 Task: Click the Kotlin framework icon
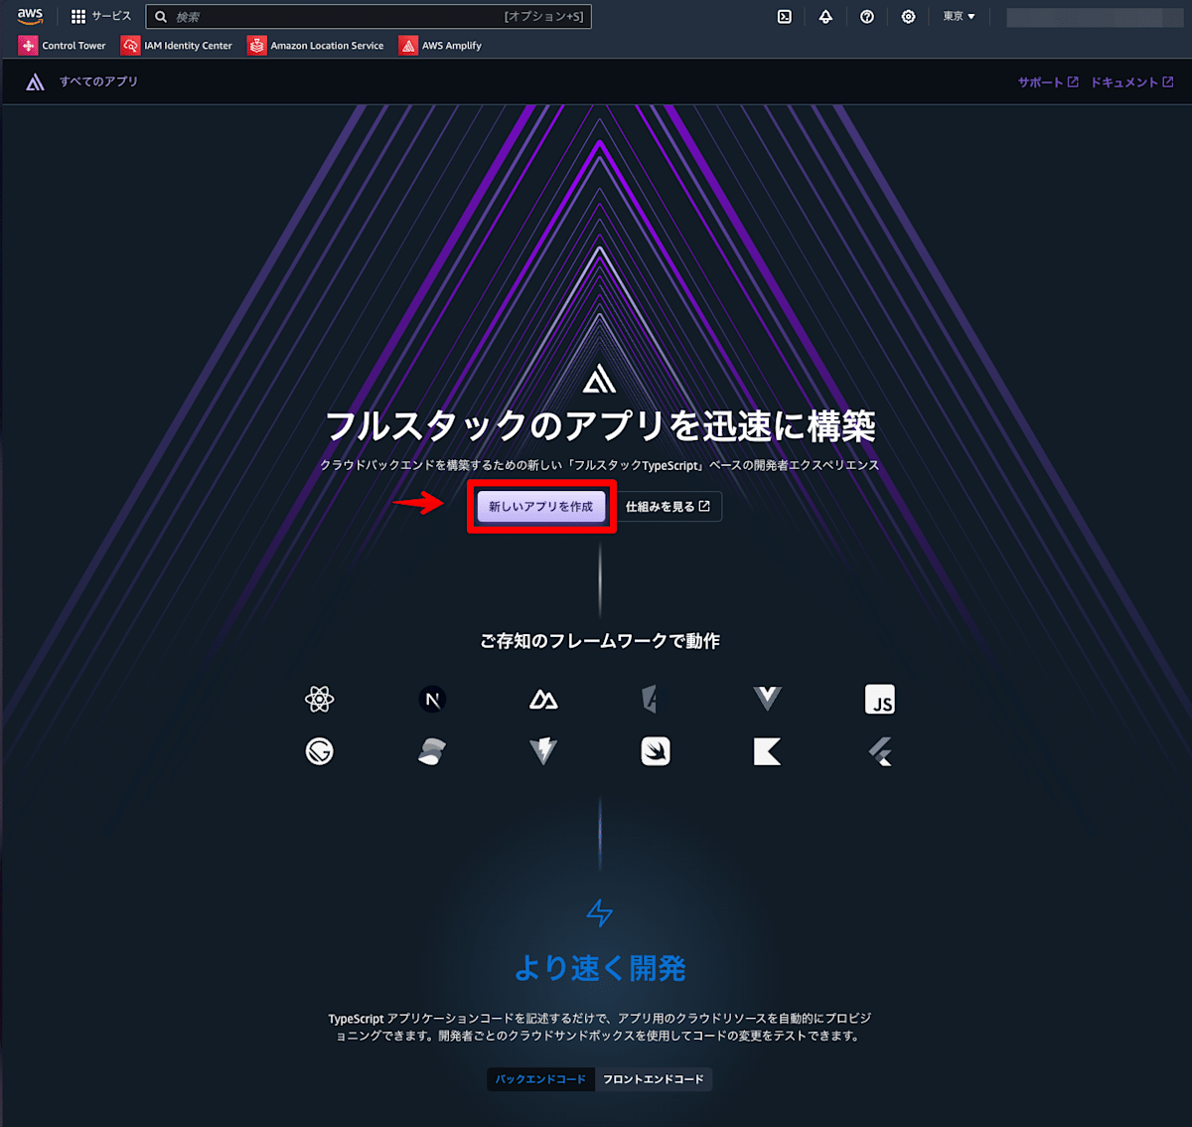click(x=768, y=751)
